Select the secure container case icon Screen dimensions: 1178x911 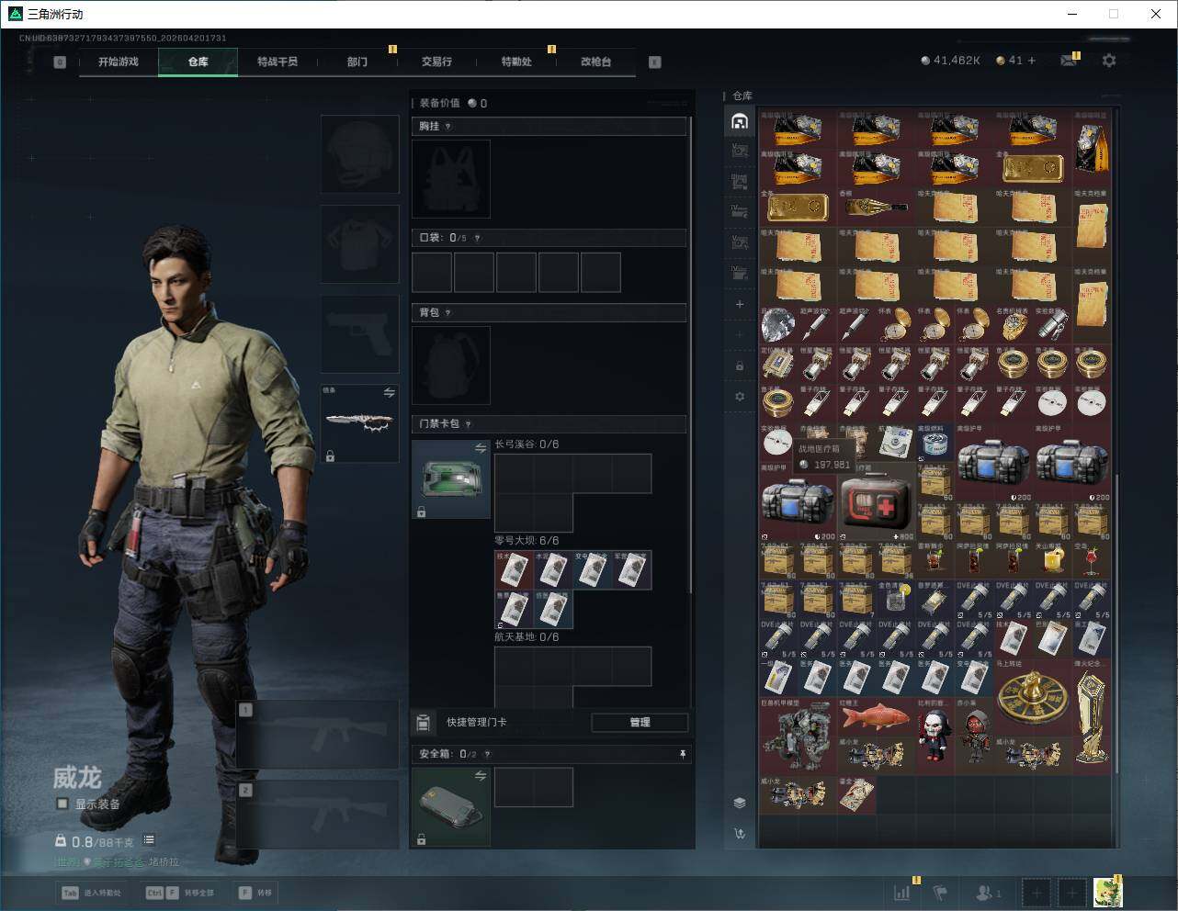click(451, 807)
